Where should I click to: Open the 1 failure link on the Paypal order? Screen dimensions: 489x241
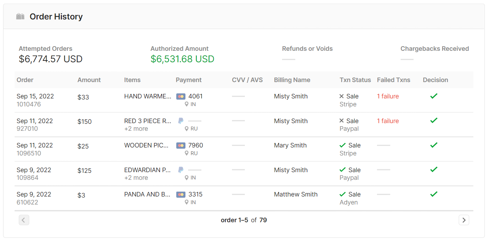click(x=388, y=121)
